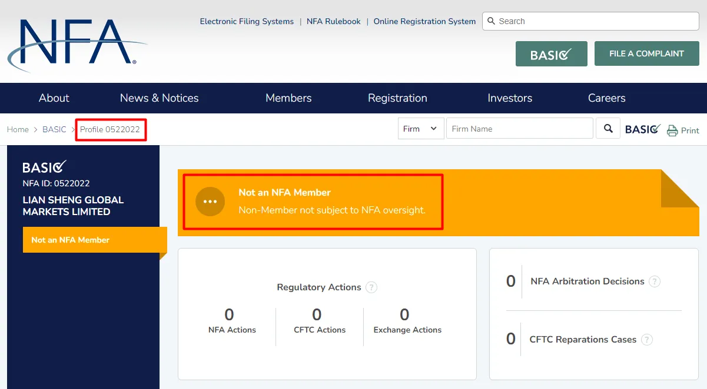This screenshot has height=389, width=707.
Task: Click the ellipsis circle icon in orange banner
Action: 210,202
